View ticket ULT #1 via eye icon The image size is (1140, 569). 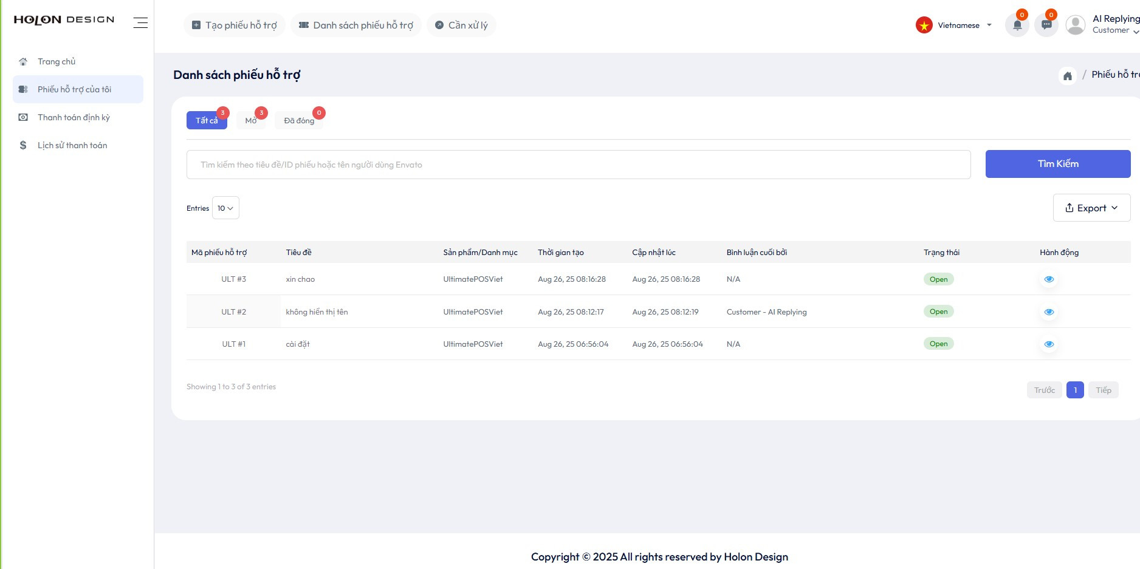click(1048, 344)
